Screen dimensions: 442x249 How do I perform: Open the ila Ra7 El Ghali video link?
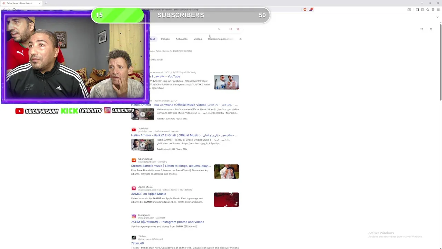(184, 135)
